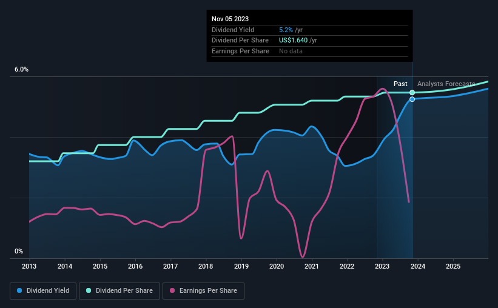This screenshot has height=308, width=498.
Task: Click the 2013 x-axis label
Action: [x=29, y=266]
